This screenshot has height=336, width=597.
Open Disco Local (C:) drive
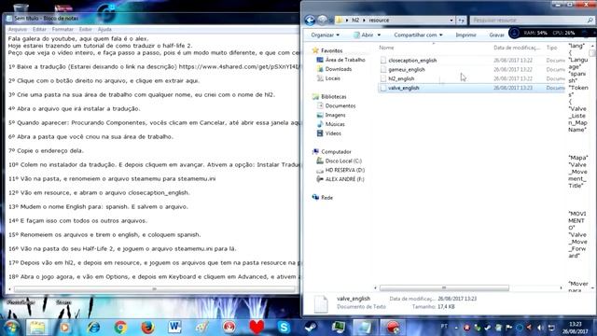click(x=343, y=161)
